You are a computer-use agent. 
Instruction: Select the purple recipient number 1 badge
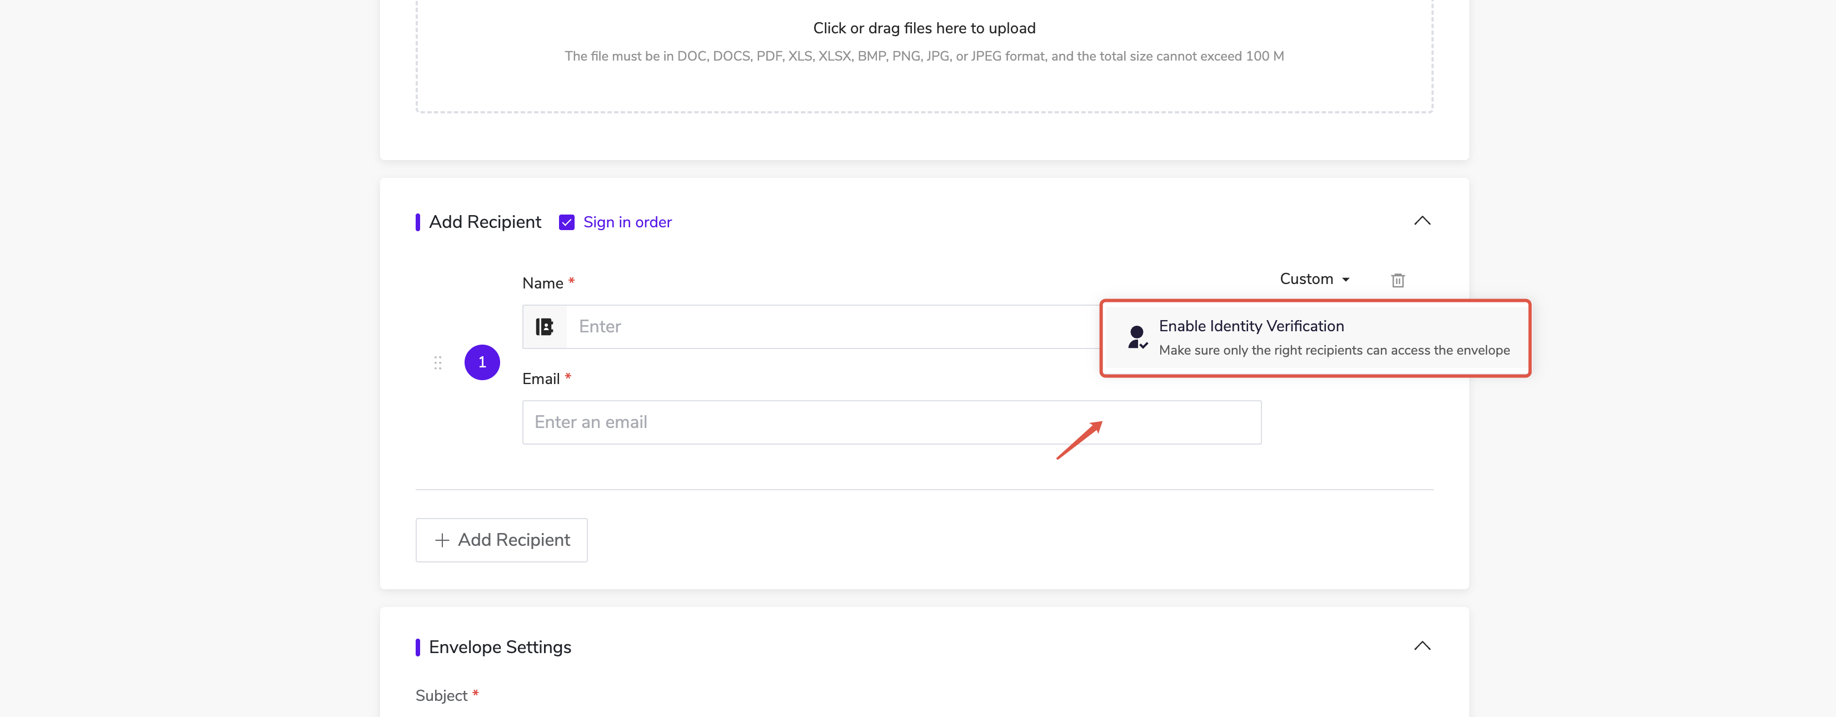pyautogui.click(x=482, y=362)
